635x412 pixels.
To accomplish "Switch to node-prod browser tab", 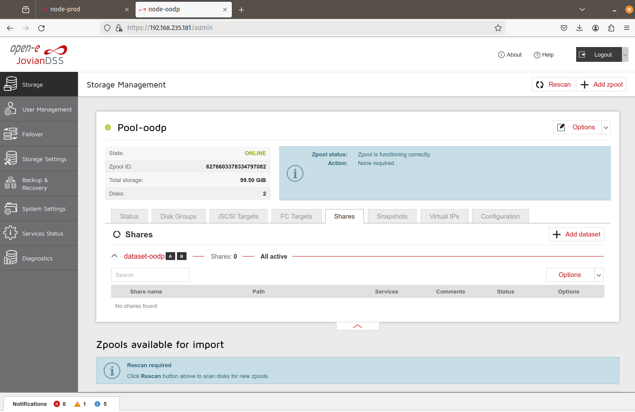I will 85,9.
